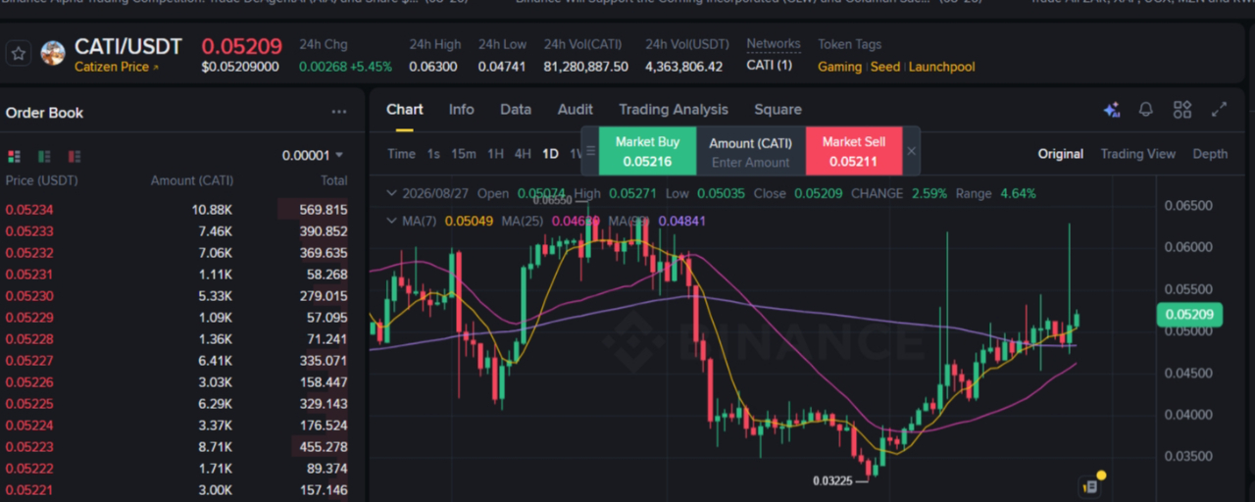Open the Square tab
Image resolution: width=1255 pixels, height=502 pixels.
[x=778, y=110]
